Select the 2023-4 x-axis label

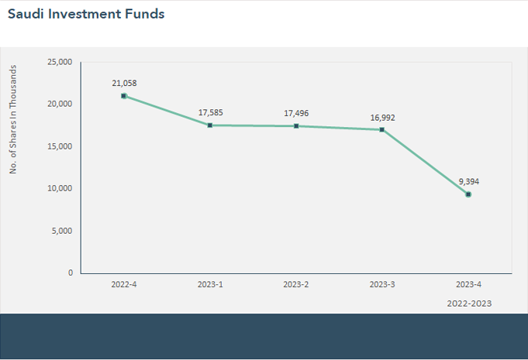coord(468,285)
